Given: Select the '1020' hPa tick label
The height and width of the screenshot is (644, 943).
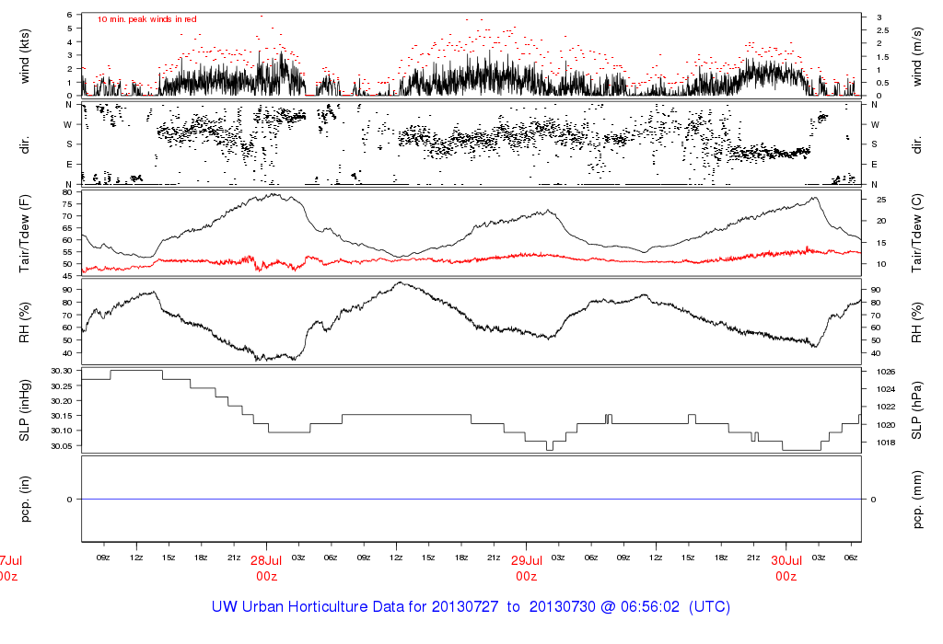Looking at the screenshot, I should (886, 425).
